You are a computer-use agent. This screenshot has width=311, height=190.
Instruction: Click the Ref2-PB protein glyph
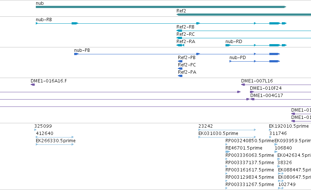coord(180,61)
